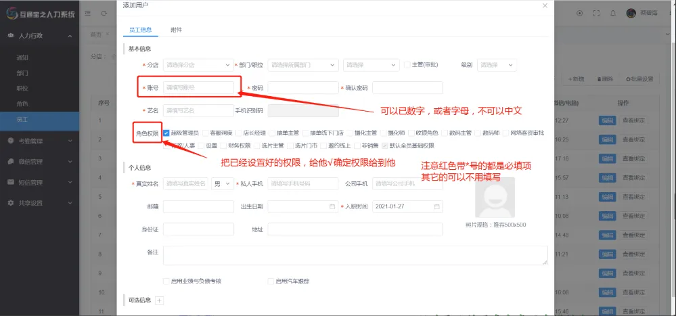
Task: Expand the 部门/职位 department dropdown
Action: coord(302,65)
